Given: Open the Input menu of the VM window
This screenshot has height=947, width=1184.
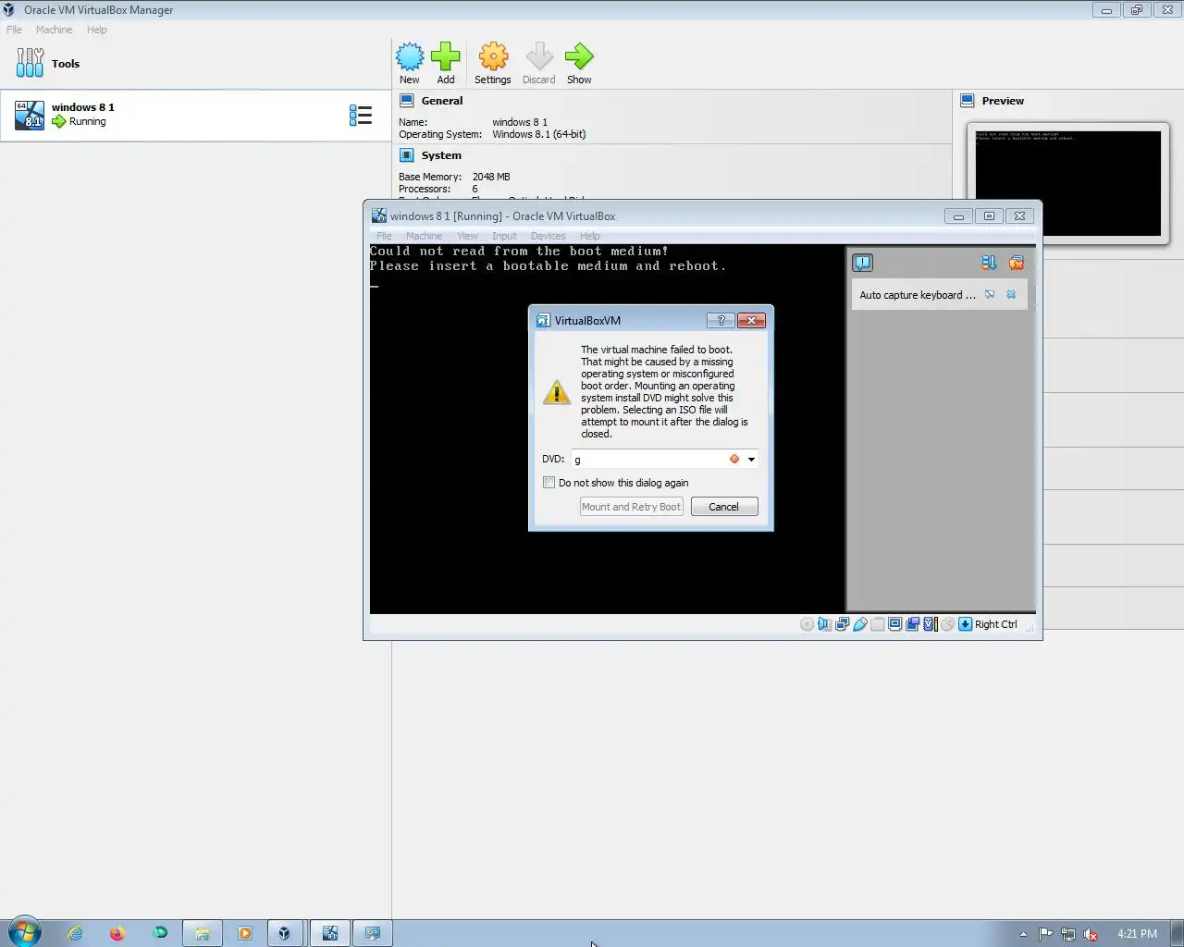Looking at the screenshot, I should tap(504, 236).
